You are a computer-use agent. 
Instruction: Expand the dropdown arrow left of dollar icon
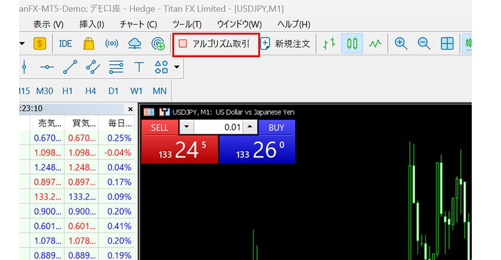[22, 44]
